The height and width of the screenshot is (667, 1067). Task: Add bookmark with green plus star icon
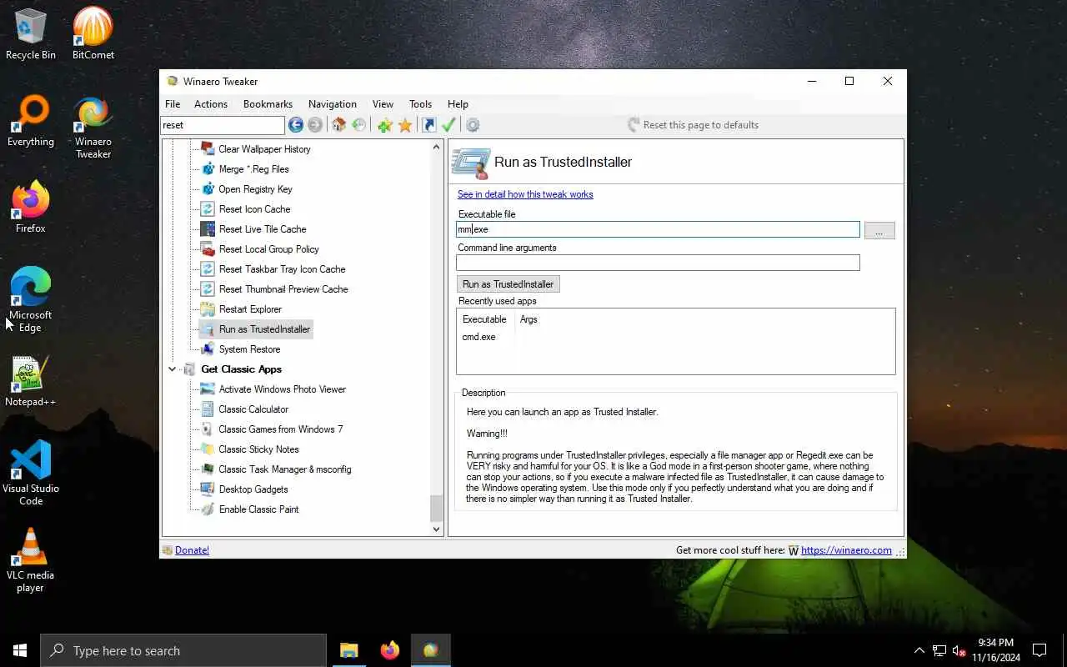[384, 125]
